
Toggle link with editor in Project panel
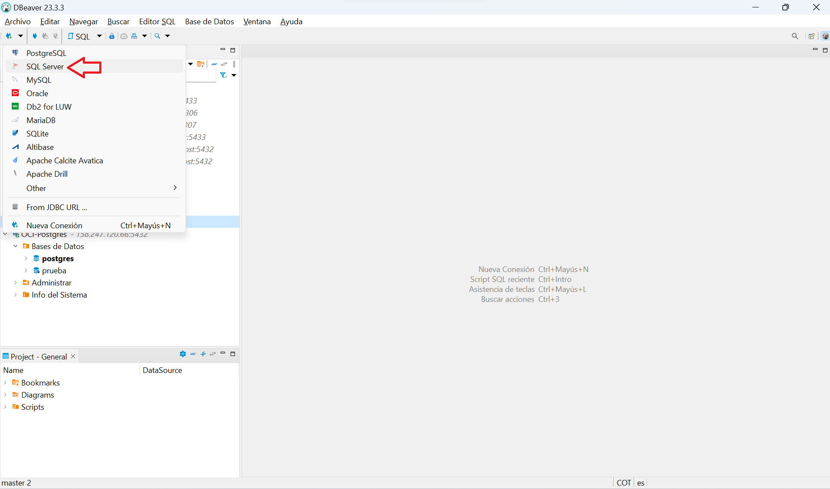tap(213, 354)
